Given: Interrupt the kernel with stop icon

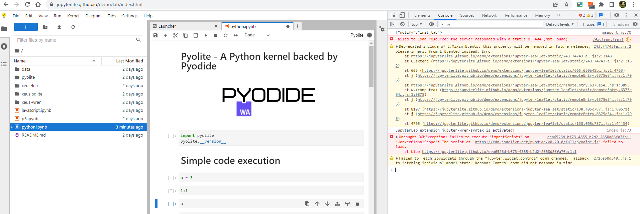Looking at the screenshot, I should coord(216,35).
